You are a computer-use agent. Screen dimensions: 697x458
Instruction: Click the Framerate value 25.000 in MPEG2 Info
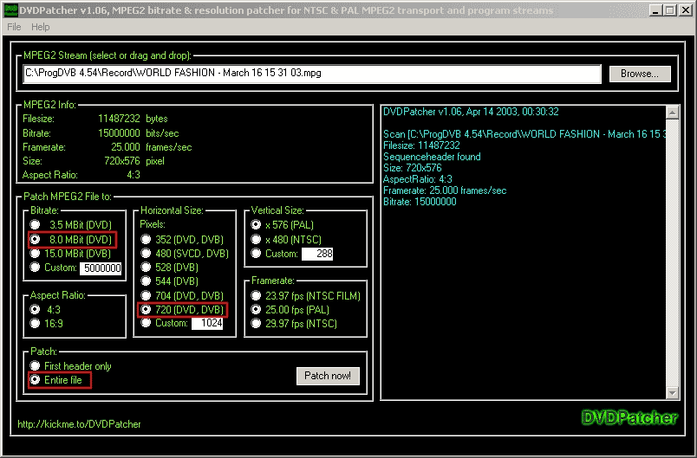click(x=126, y=147)
